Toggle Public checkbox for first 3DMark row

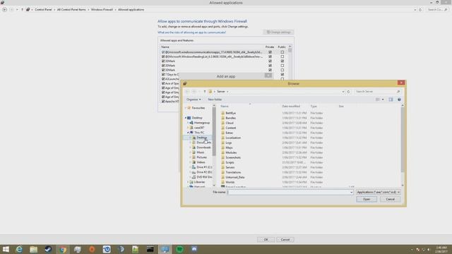tap(282, 61)
